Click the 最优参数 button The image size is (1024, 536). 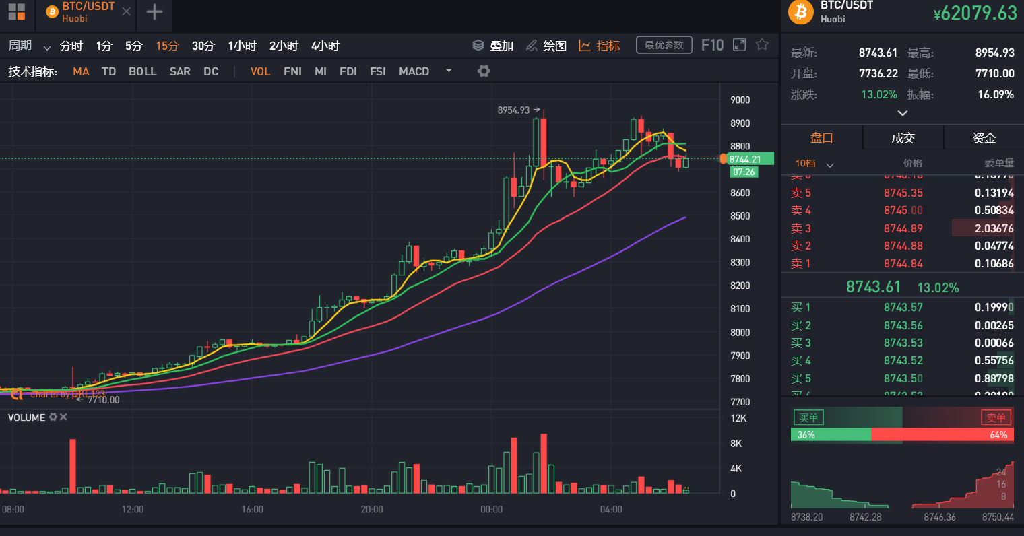[664, 44]
